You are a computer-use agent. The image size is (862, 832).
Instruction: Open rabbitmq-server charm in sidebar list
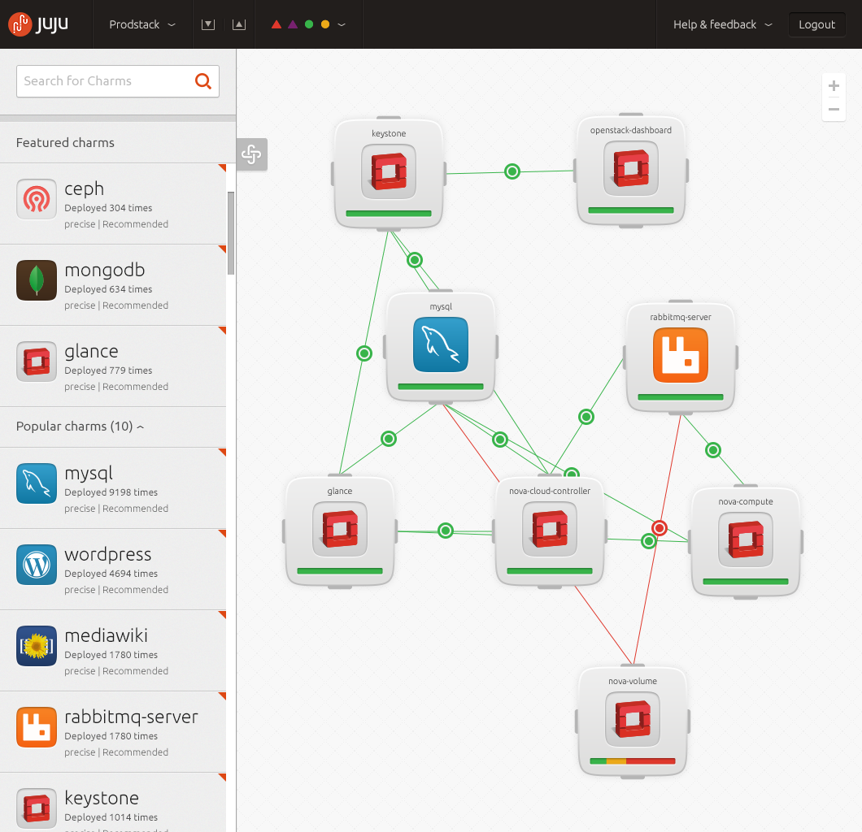[x=113, y=732]
